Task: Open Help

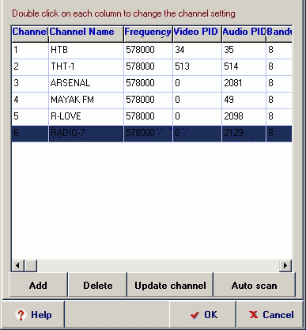Action: [33, 314]
